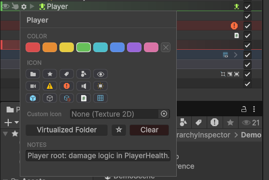Screen dimensions: 269x180
Task: Click the green Player object icon beside name
Action: tap(42, 7)
